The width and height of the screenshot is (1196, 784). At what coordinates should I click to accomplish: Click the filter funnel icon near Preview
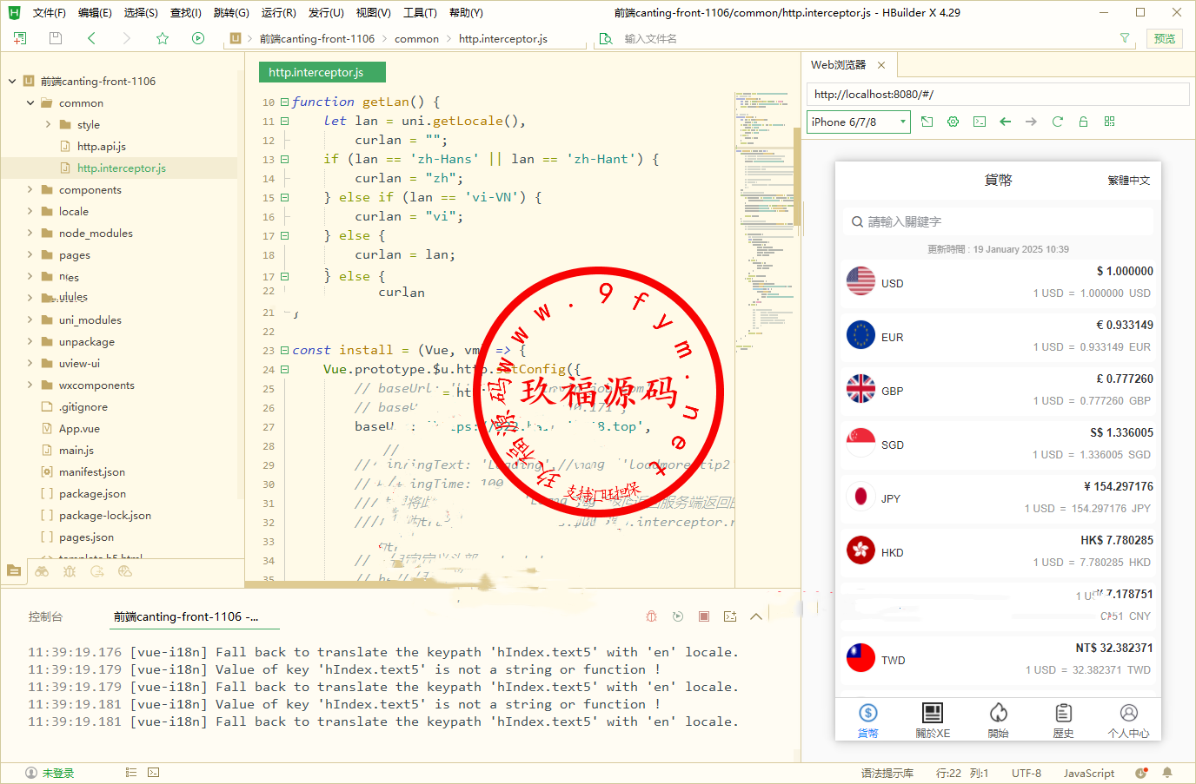[1125, 38]
